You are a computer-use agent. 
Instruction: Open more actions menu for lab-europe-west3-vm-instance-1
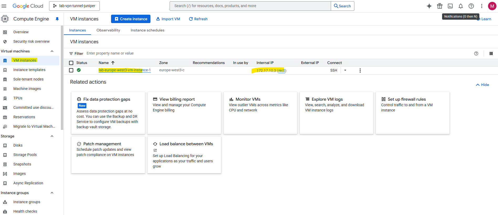[360, 71]
